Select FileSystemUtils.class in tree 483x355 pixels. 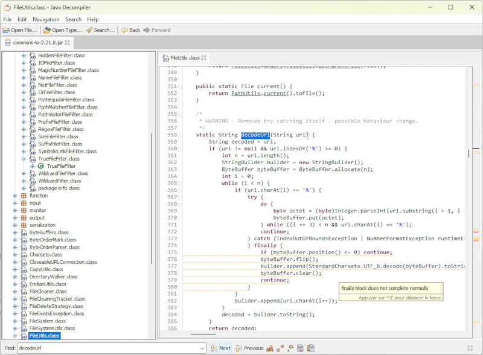click(52, 328)
